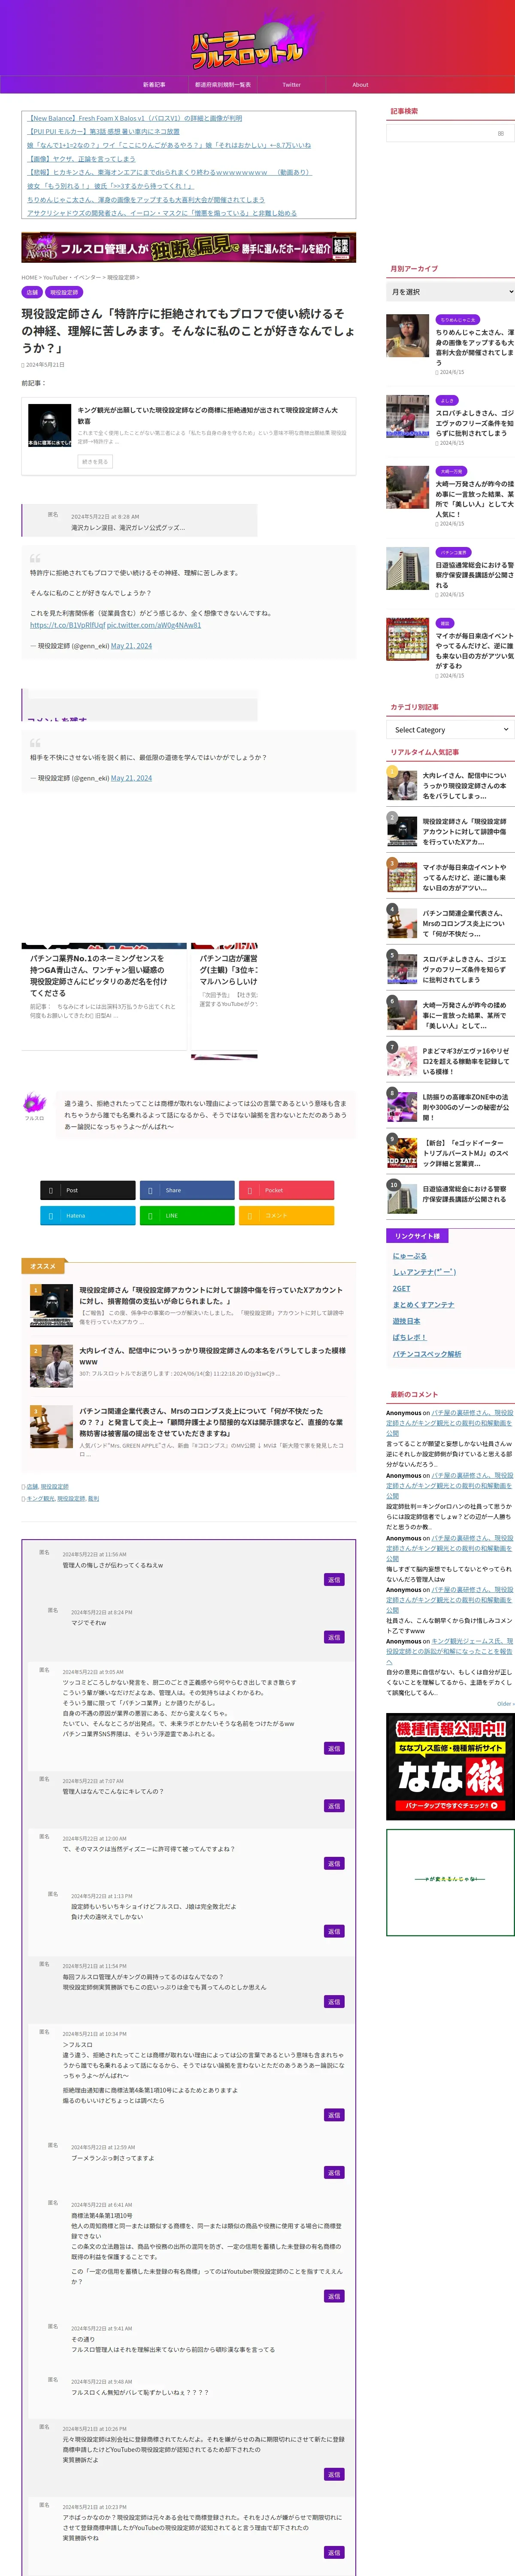Open the しぃアンテナ link site
Viewport: 515px width, 2576px height.
point(424,1272)
